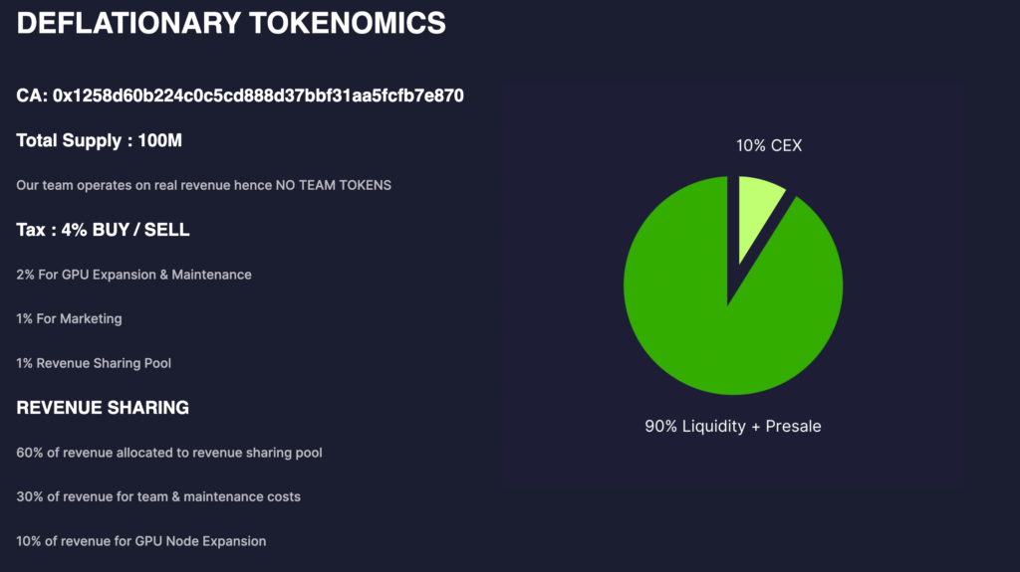Click the NO TEAM TOKENS statement

click(203, 185)
